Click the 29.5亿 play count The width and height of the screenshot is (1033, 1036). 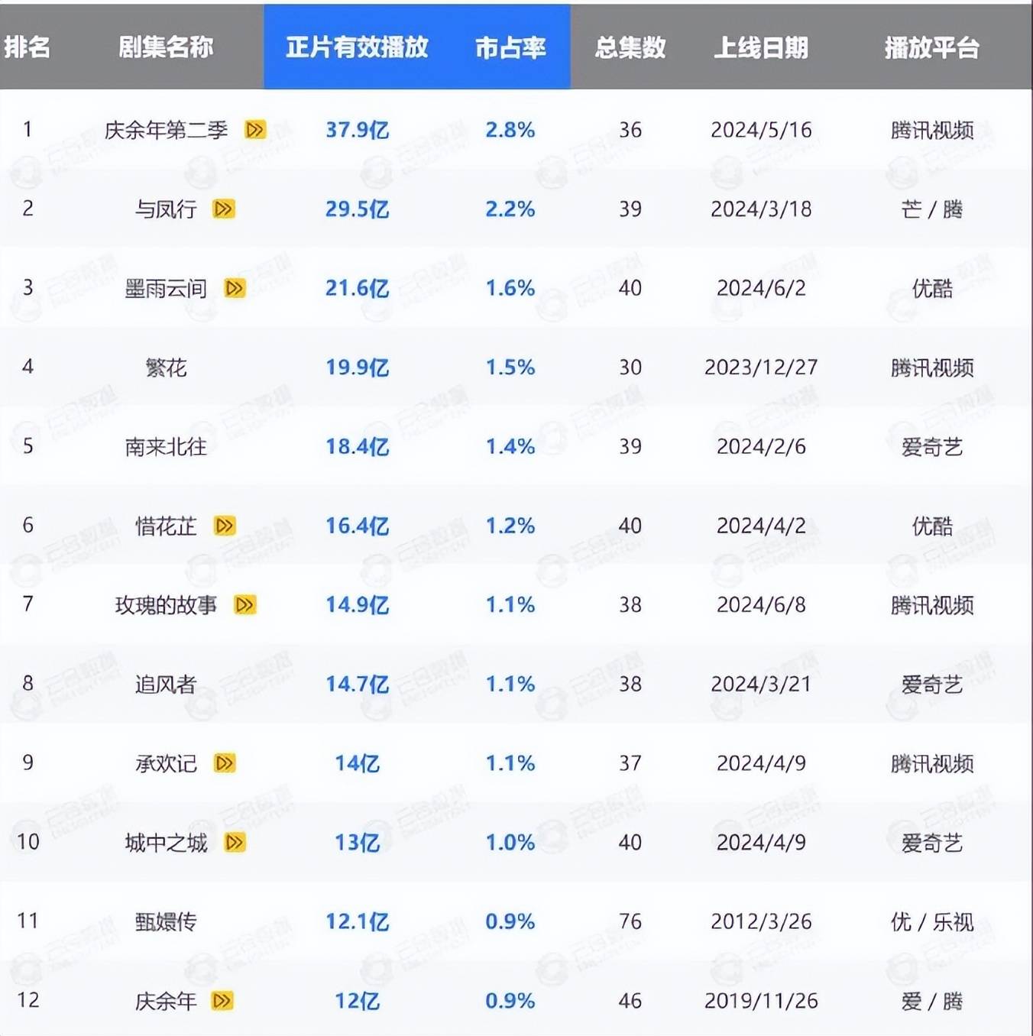coord(357,209)
